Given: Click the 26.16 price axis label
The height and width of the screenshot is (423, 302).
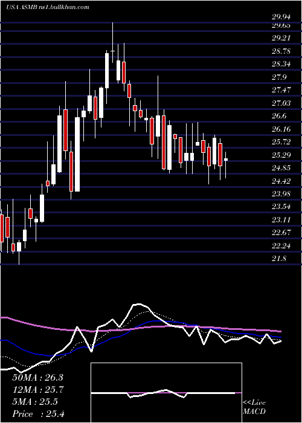Looking at the screenshot, I should [x=281, y=129].
